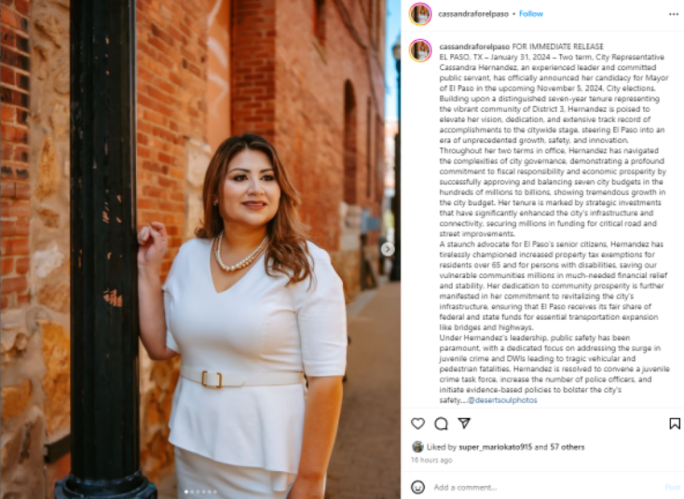Image resolution: width=684 pixels, height=499 pixels.
Task: Click the Post comment button
Action: [x=672, y=487]
